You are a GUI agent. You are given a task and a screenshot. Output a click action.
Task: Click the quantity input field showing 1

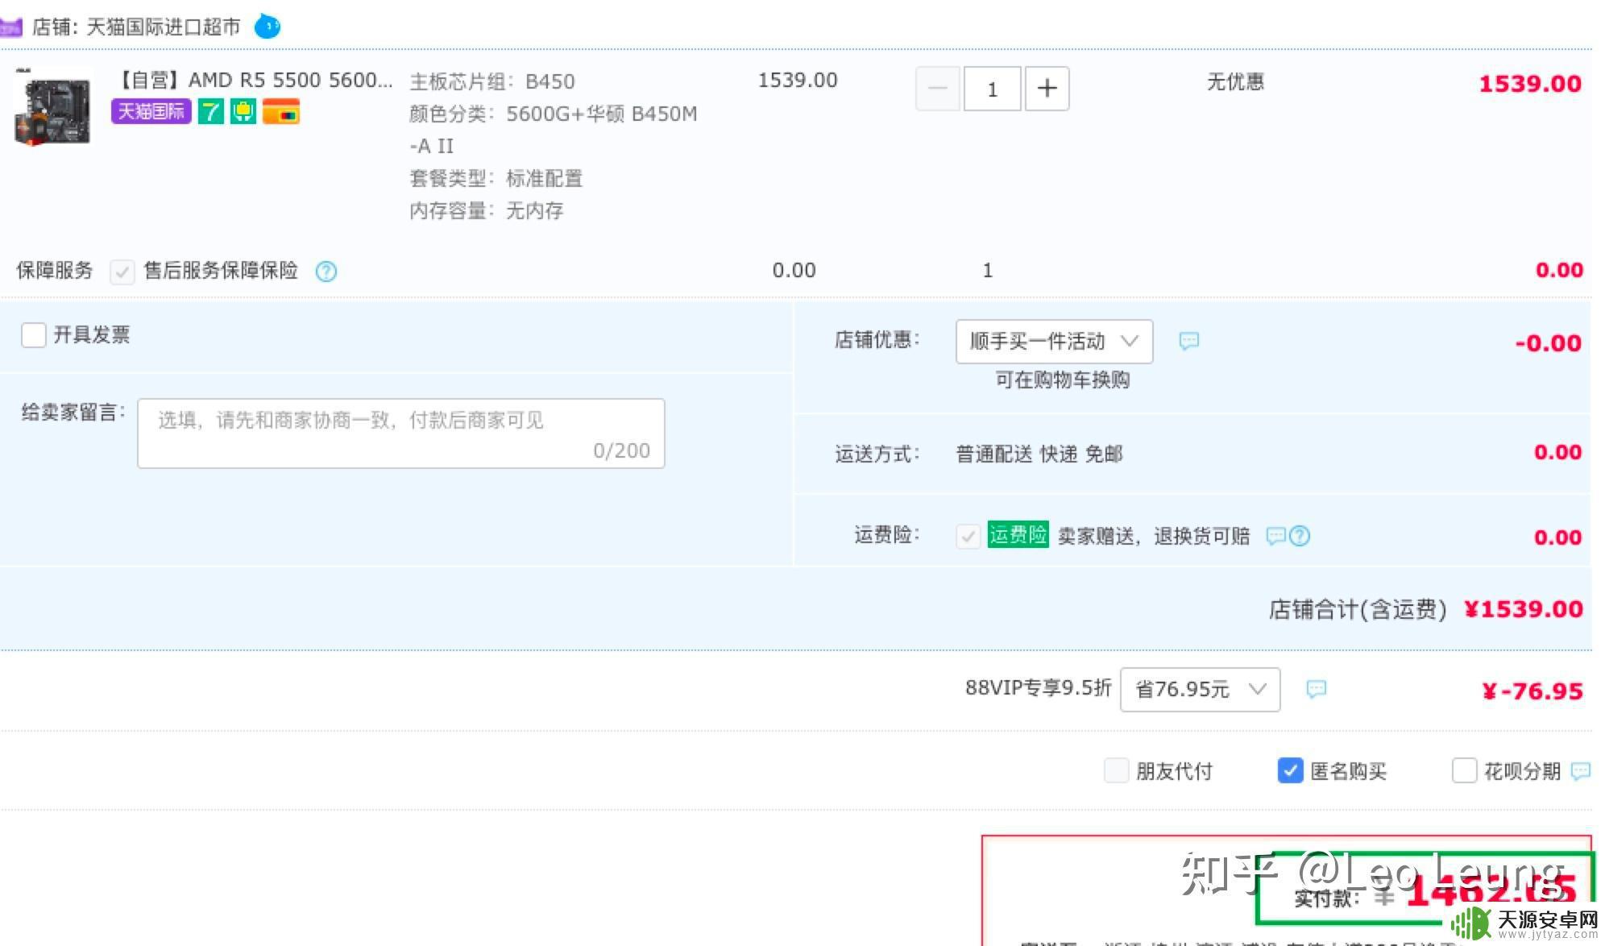993,89
